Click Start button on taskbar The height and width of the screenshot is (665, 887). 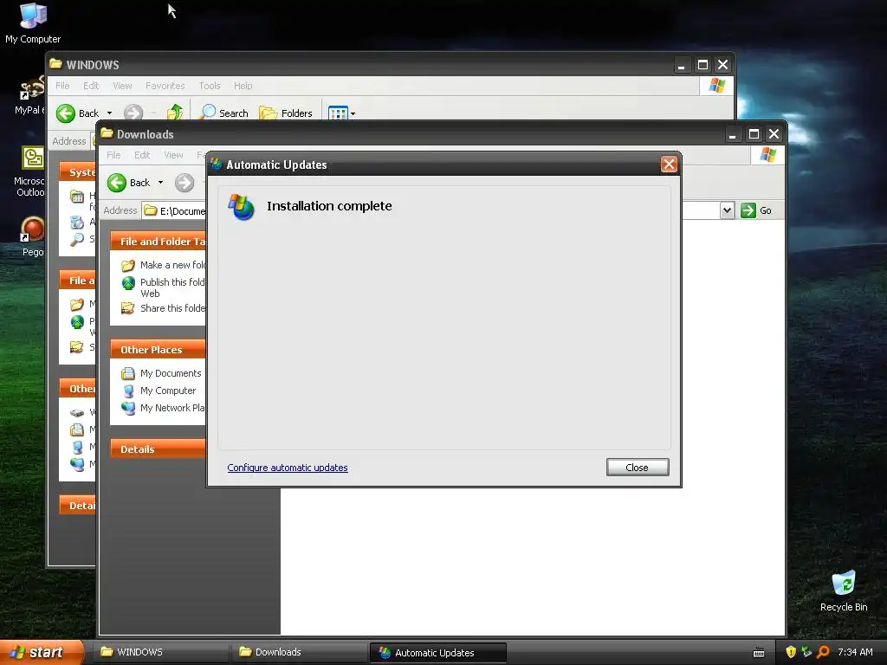pos(42,653)
